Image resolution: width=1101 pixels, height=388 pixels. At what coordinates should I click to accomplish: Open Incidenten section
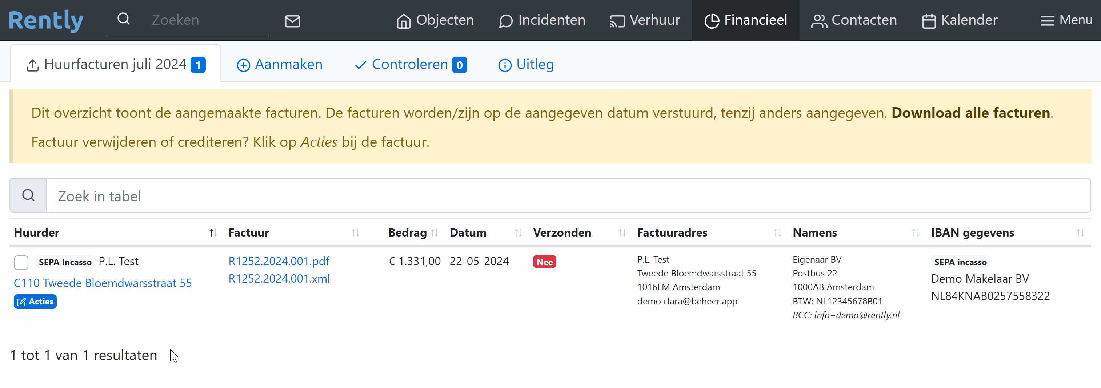pos(542,20)
